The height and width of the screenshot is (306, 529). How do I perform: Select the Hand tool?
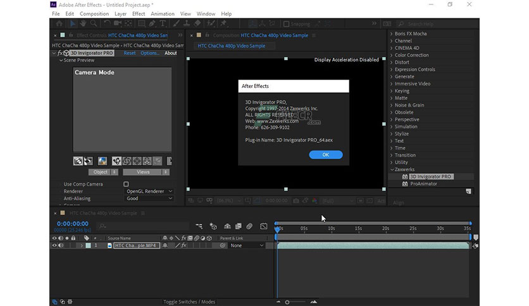pyautogui.click(x=83, y=23)
